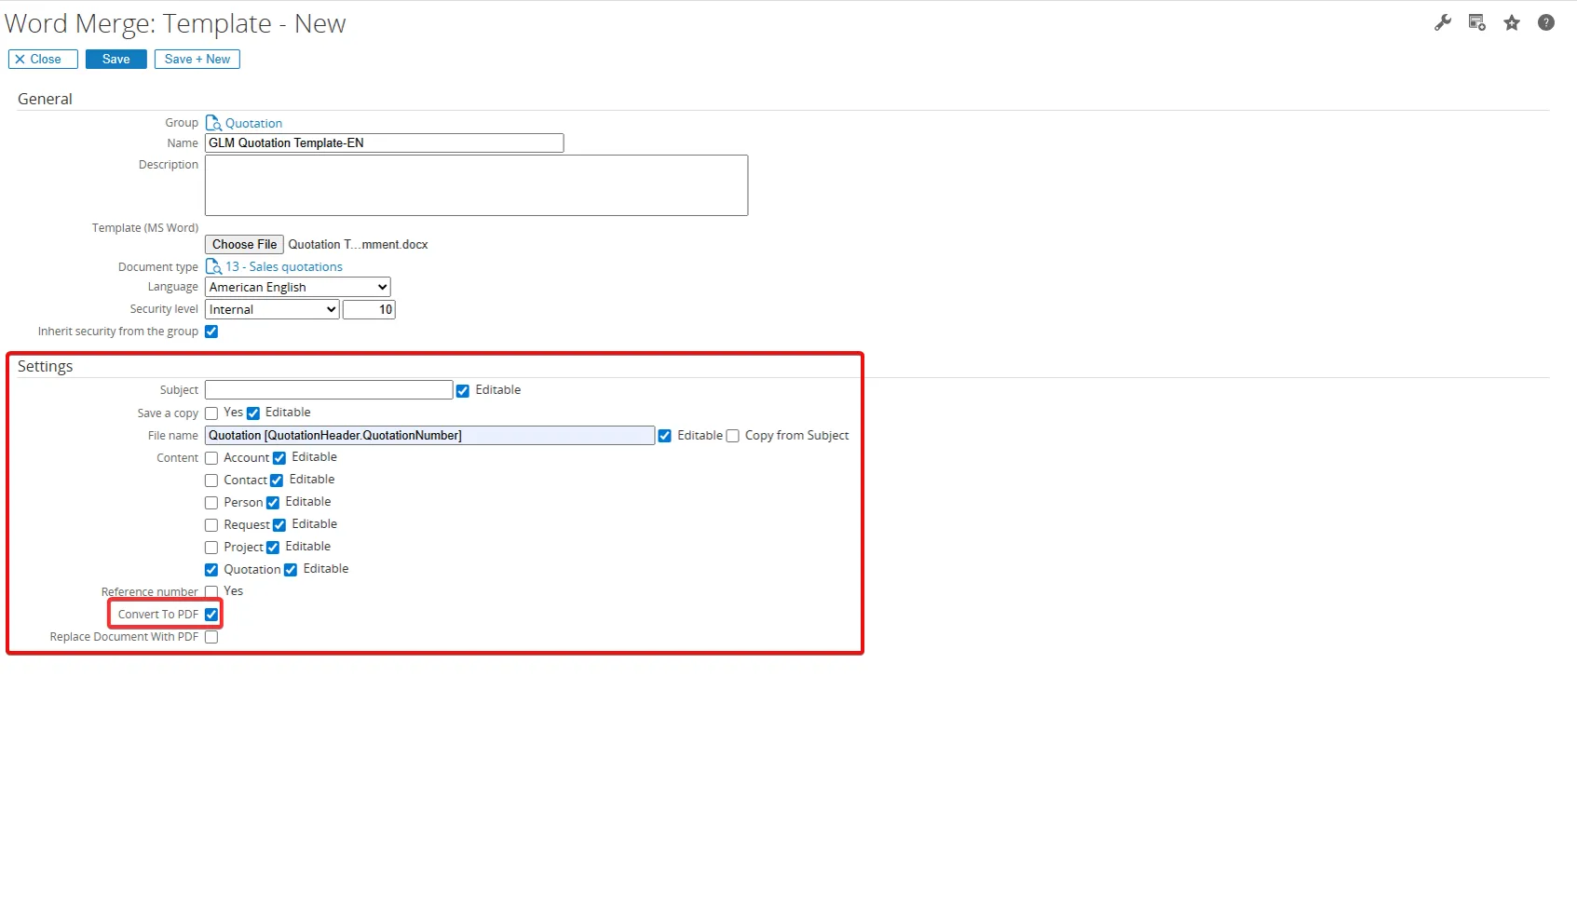Open the Language dropdown
1577x921 pixels.
click(x=297, y=287)
